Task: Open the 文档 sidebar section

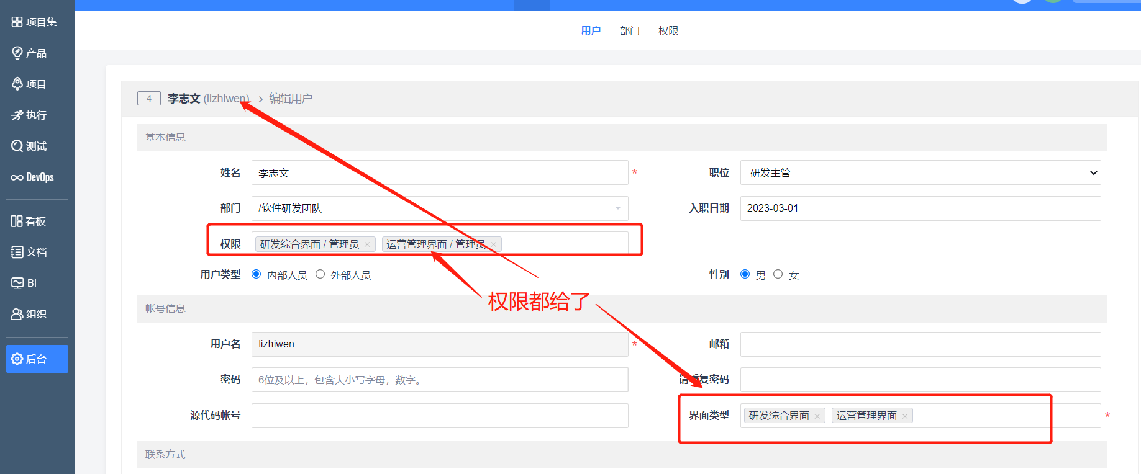Action: tap(30, 253)
